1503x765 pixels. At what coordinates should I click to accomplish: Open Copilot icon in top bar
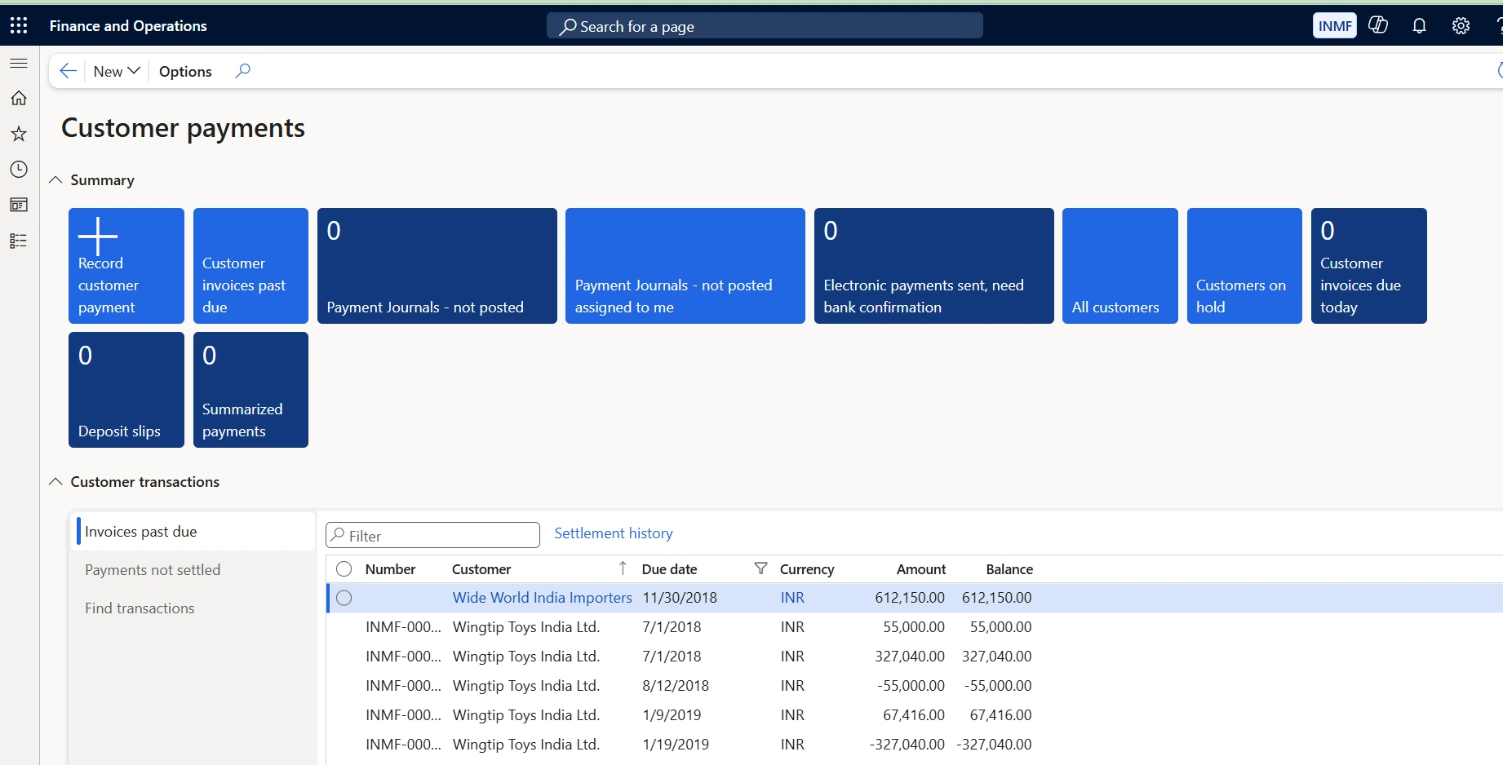coord(1378,25)
